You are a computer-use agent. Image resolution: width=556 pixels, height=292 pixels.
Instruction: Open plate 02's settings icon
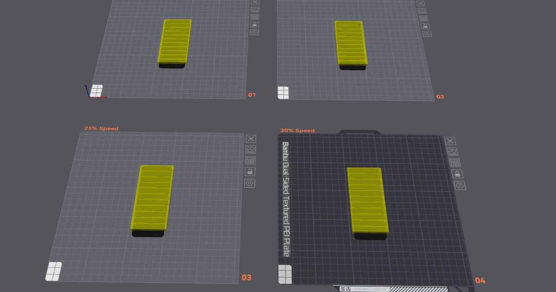[x=427, y=33]
